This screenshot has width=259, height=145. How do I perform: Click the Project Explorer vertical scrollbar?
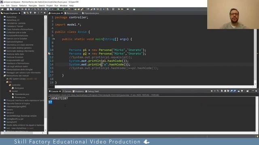45,73
